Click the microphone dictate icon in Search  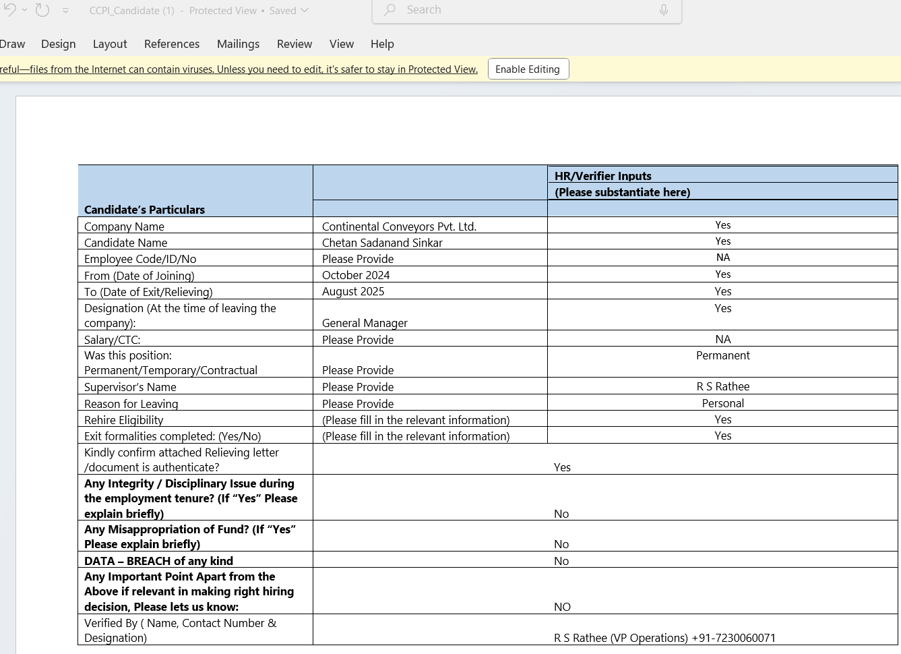(663, 10)
